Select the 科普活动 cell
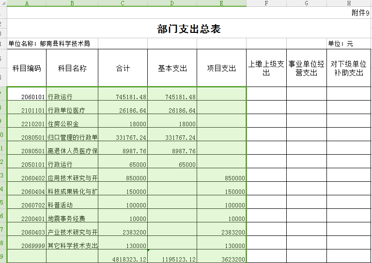Viewport: 372px width, 263px height. (72, 205)
